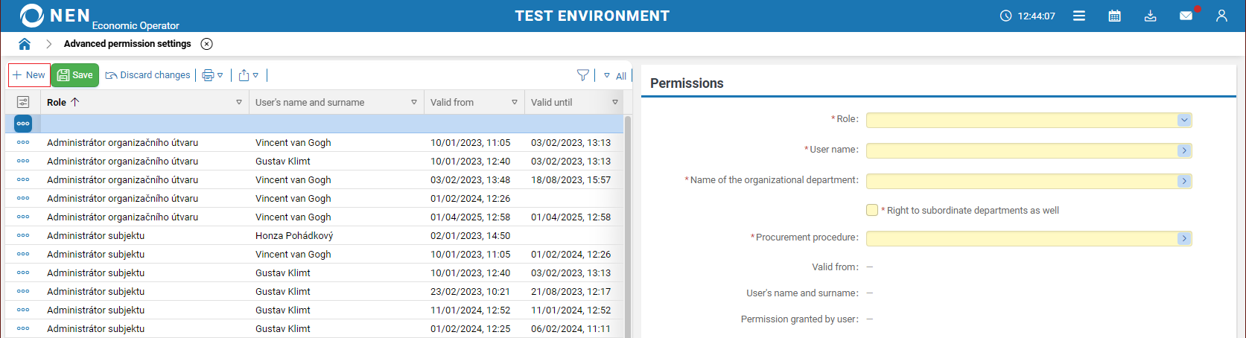The height and width of the screenshot is (338, 1246).
Task: Click the Economic Operator label
Action: [136, 25]
